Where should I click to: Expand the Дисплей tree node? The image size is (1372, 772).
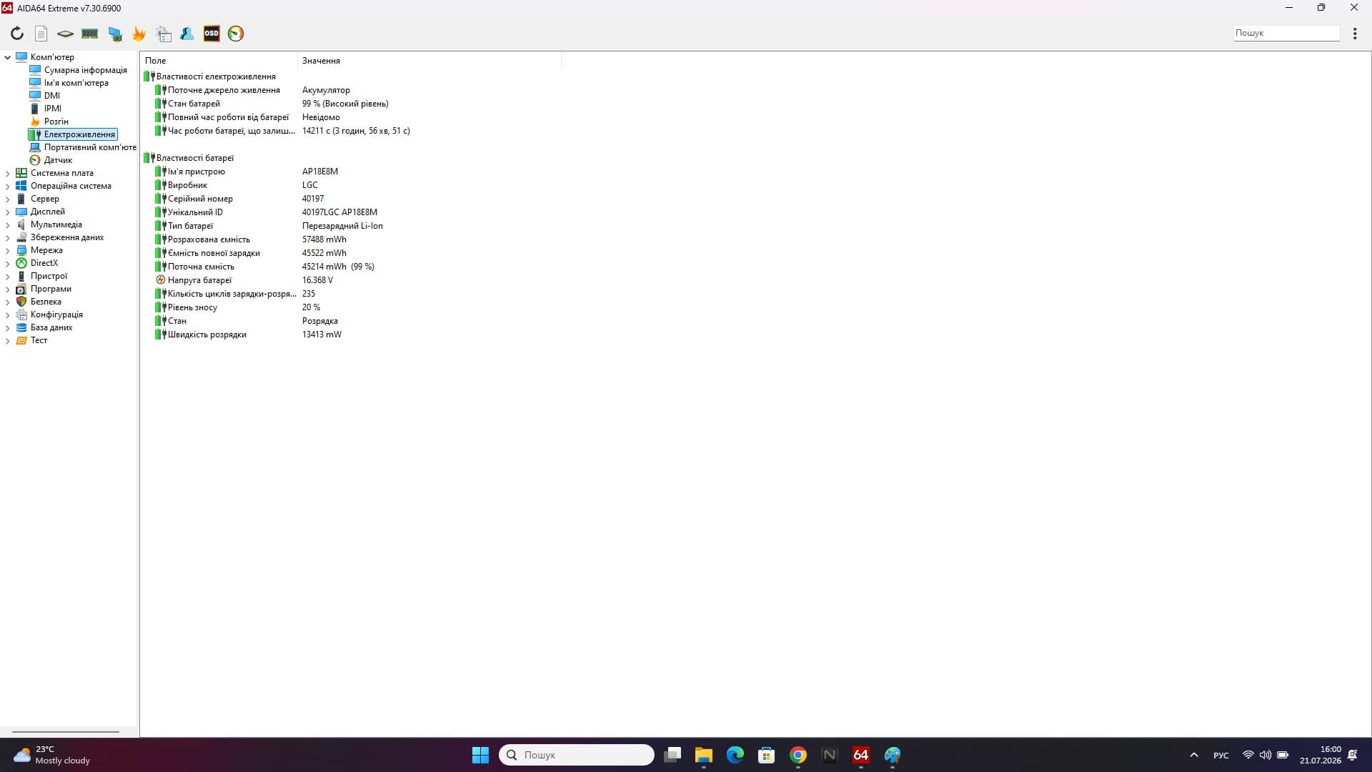[8, 212]
